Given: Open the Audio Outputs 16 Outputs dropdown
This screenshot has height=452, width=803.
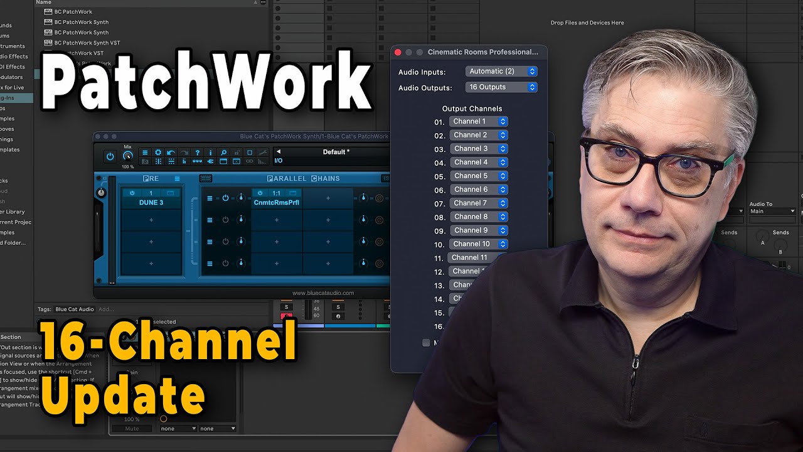Looking at the screenshot, I should coord(501,87).
